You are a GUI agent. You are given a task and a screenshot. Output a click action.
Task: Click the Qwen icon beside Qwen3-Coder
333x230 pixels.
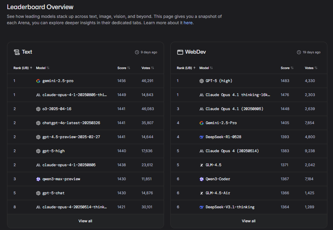pos(202,179)
